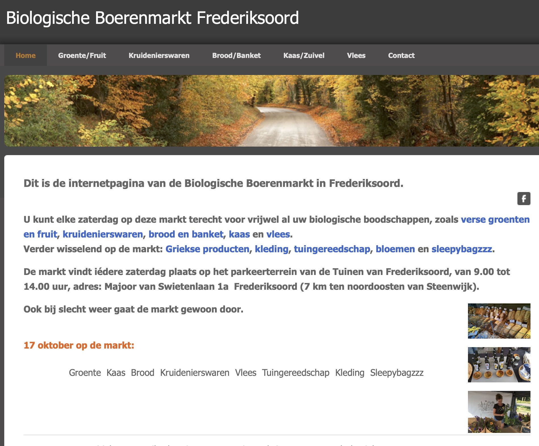This screenshot has width=539, height=446.
Task: Open the Kruidenierswaren navigation tab
Action: tap(159, 55)
